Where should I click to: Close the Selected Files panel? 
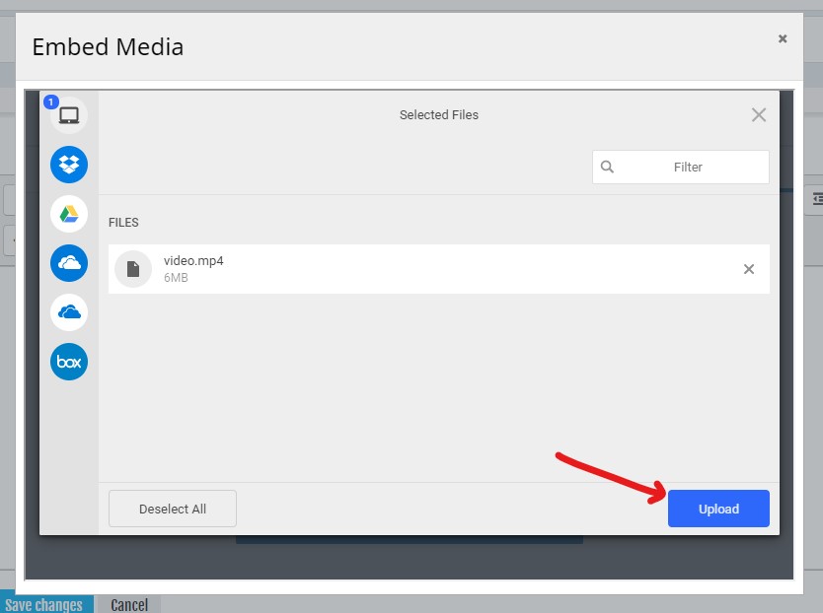[x=758, y=114]
